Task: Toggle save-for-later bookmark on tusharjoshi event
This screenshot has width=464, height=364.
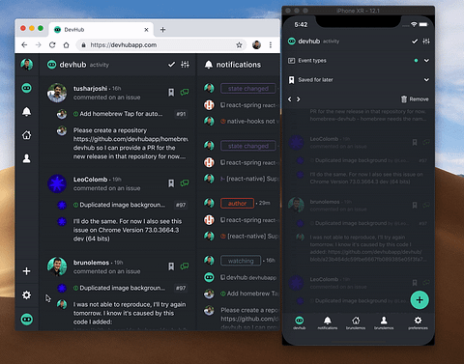Action: [171, 93]
